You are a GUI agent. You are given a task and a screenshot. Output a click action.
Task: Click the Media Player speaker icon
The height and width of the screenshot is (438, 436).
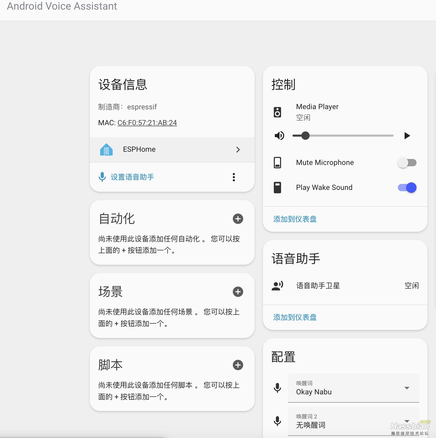pos(277,112)
